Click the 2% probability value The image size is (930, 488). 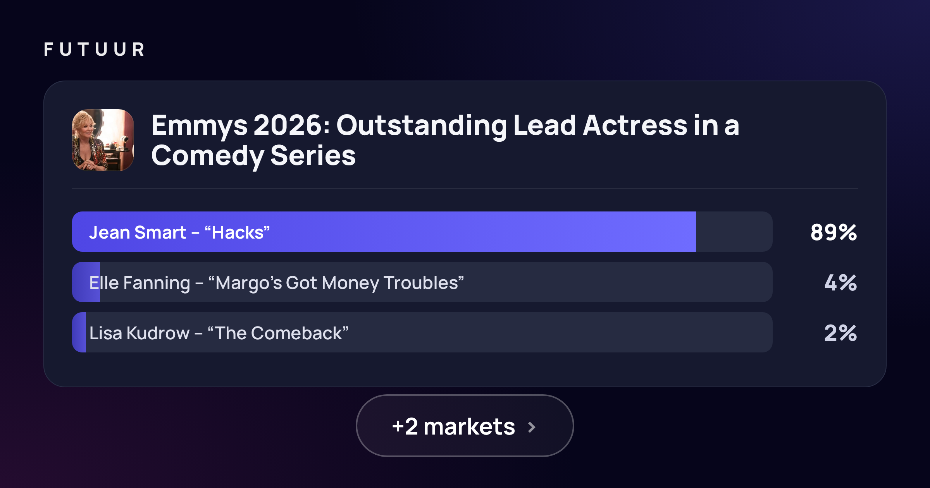point(840,333)
